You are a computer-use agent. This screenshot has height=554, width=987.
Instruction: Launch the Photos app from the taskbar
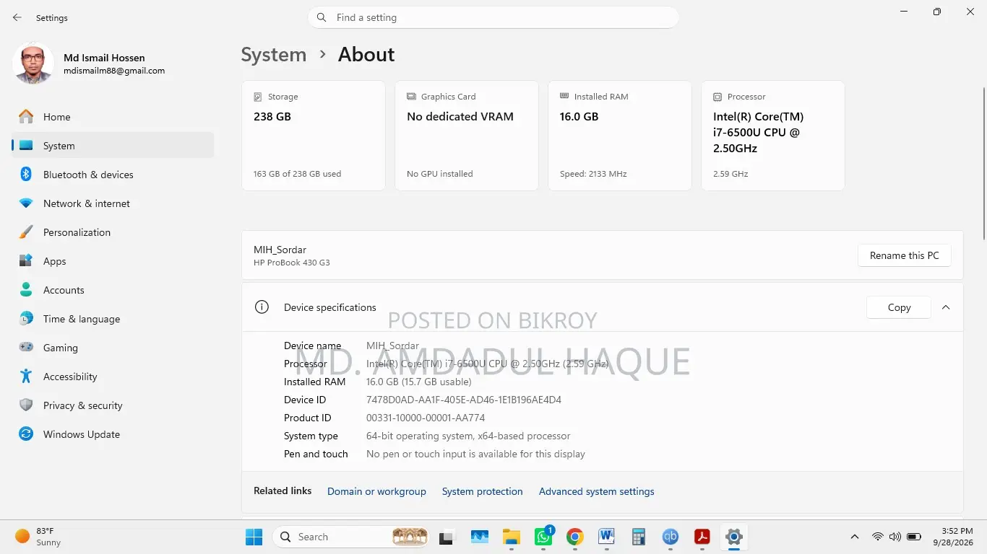[x=480, y=537]
